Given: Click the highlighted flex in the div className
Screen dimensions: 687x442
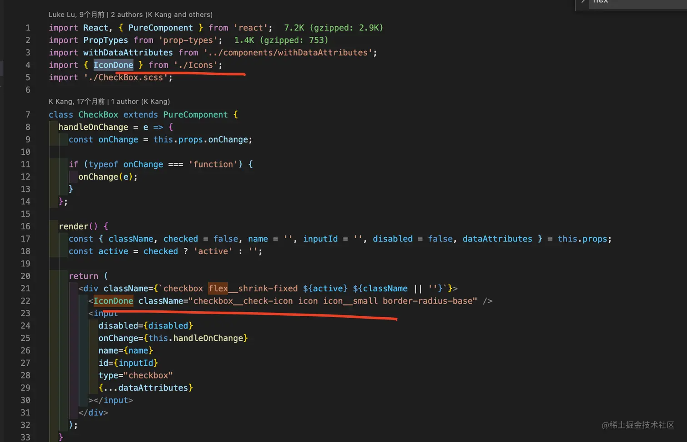Looking at the screenshot, I should 218,288.
